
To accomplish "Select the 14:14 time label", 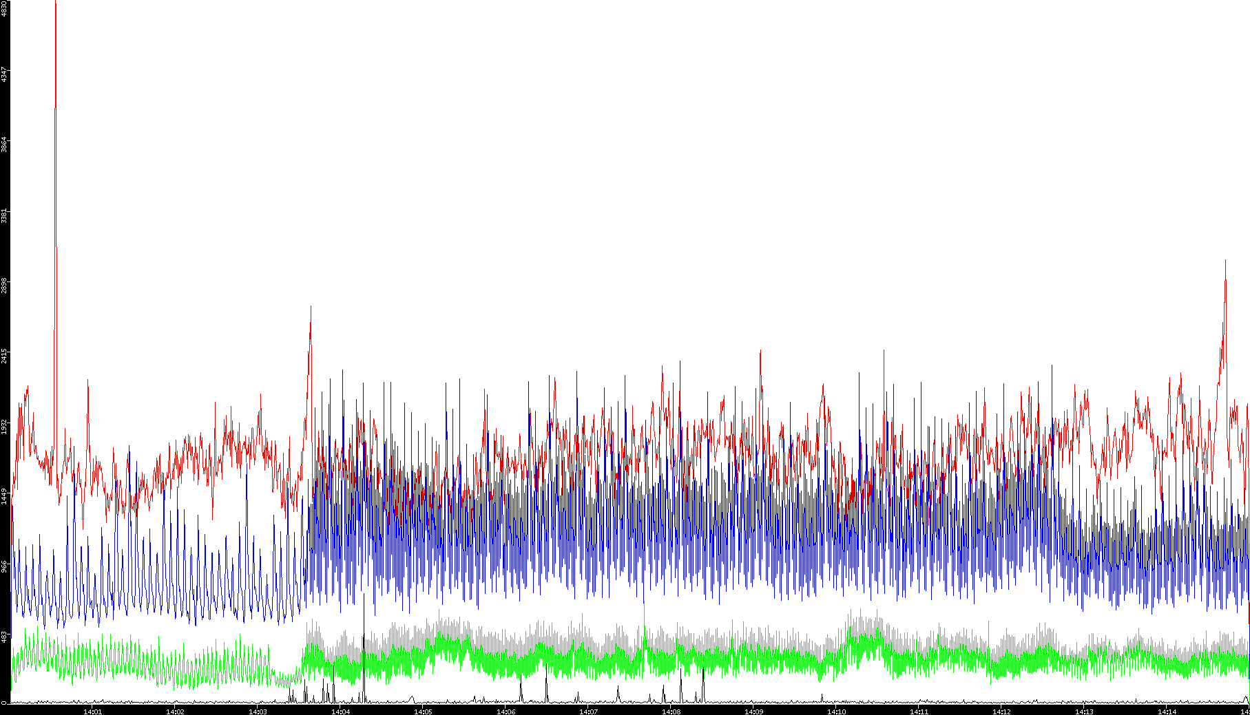I will [1167, 712].
